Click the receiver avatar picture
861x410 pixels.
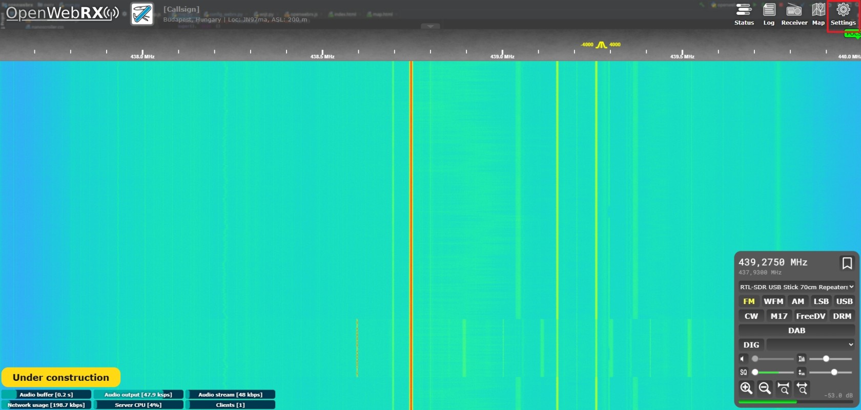click(x=142, y=14)
